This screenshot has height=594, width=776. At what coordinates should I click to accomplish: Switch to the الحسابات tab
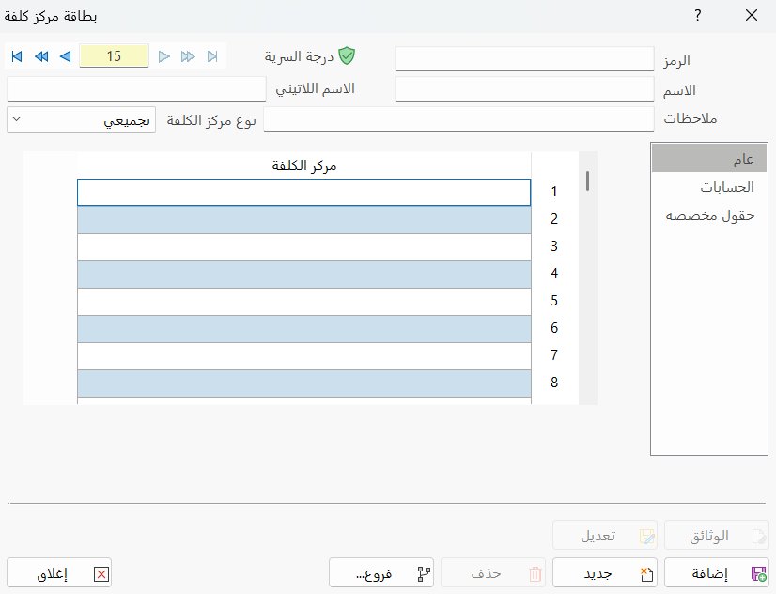tap(709, 187)
